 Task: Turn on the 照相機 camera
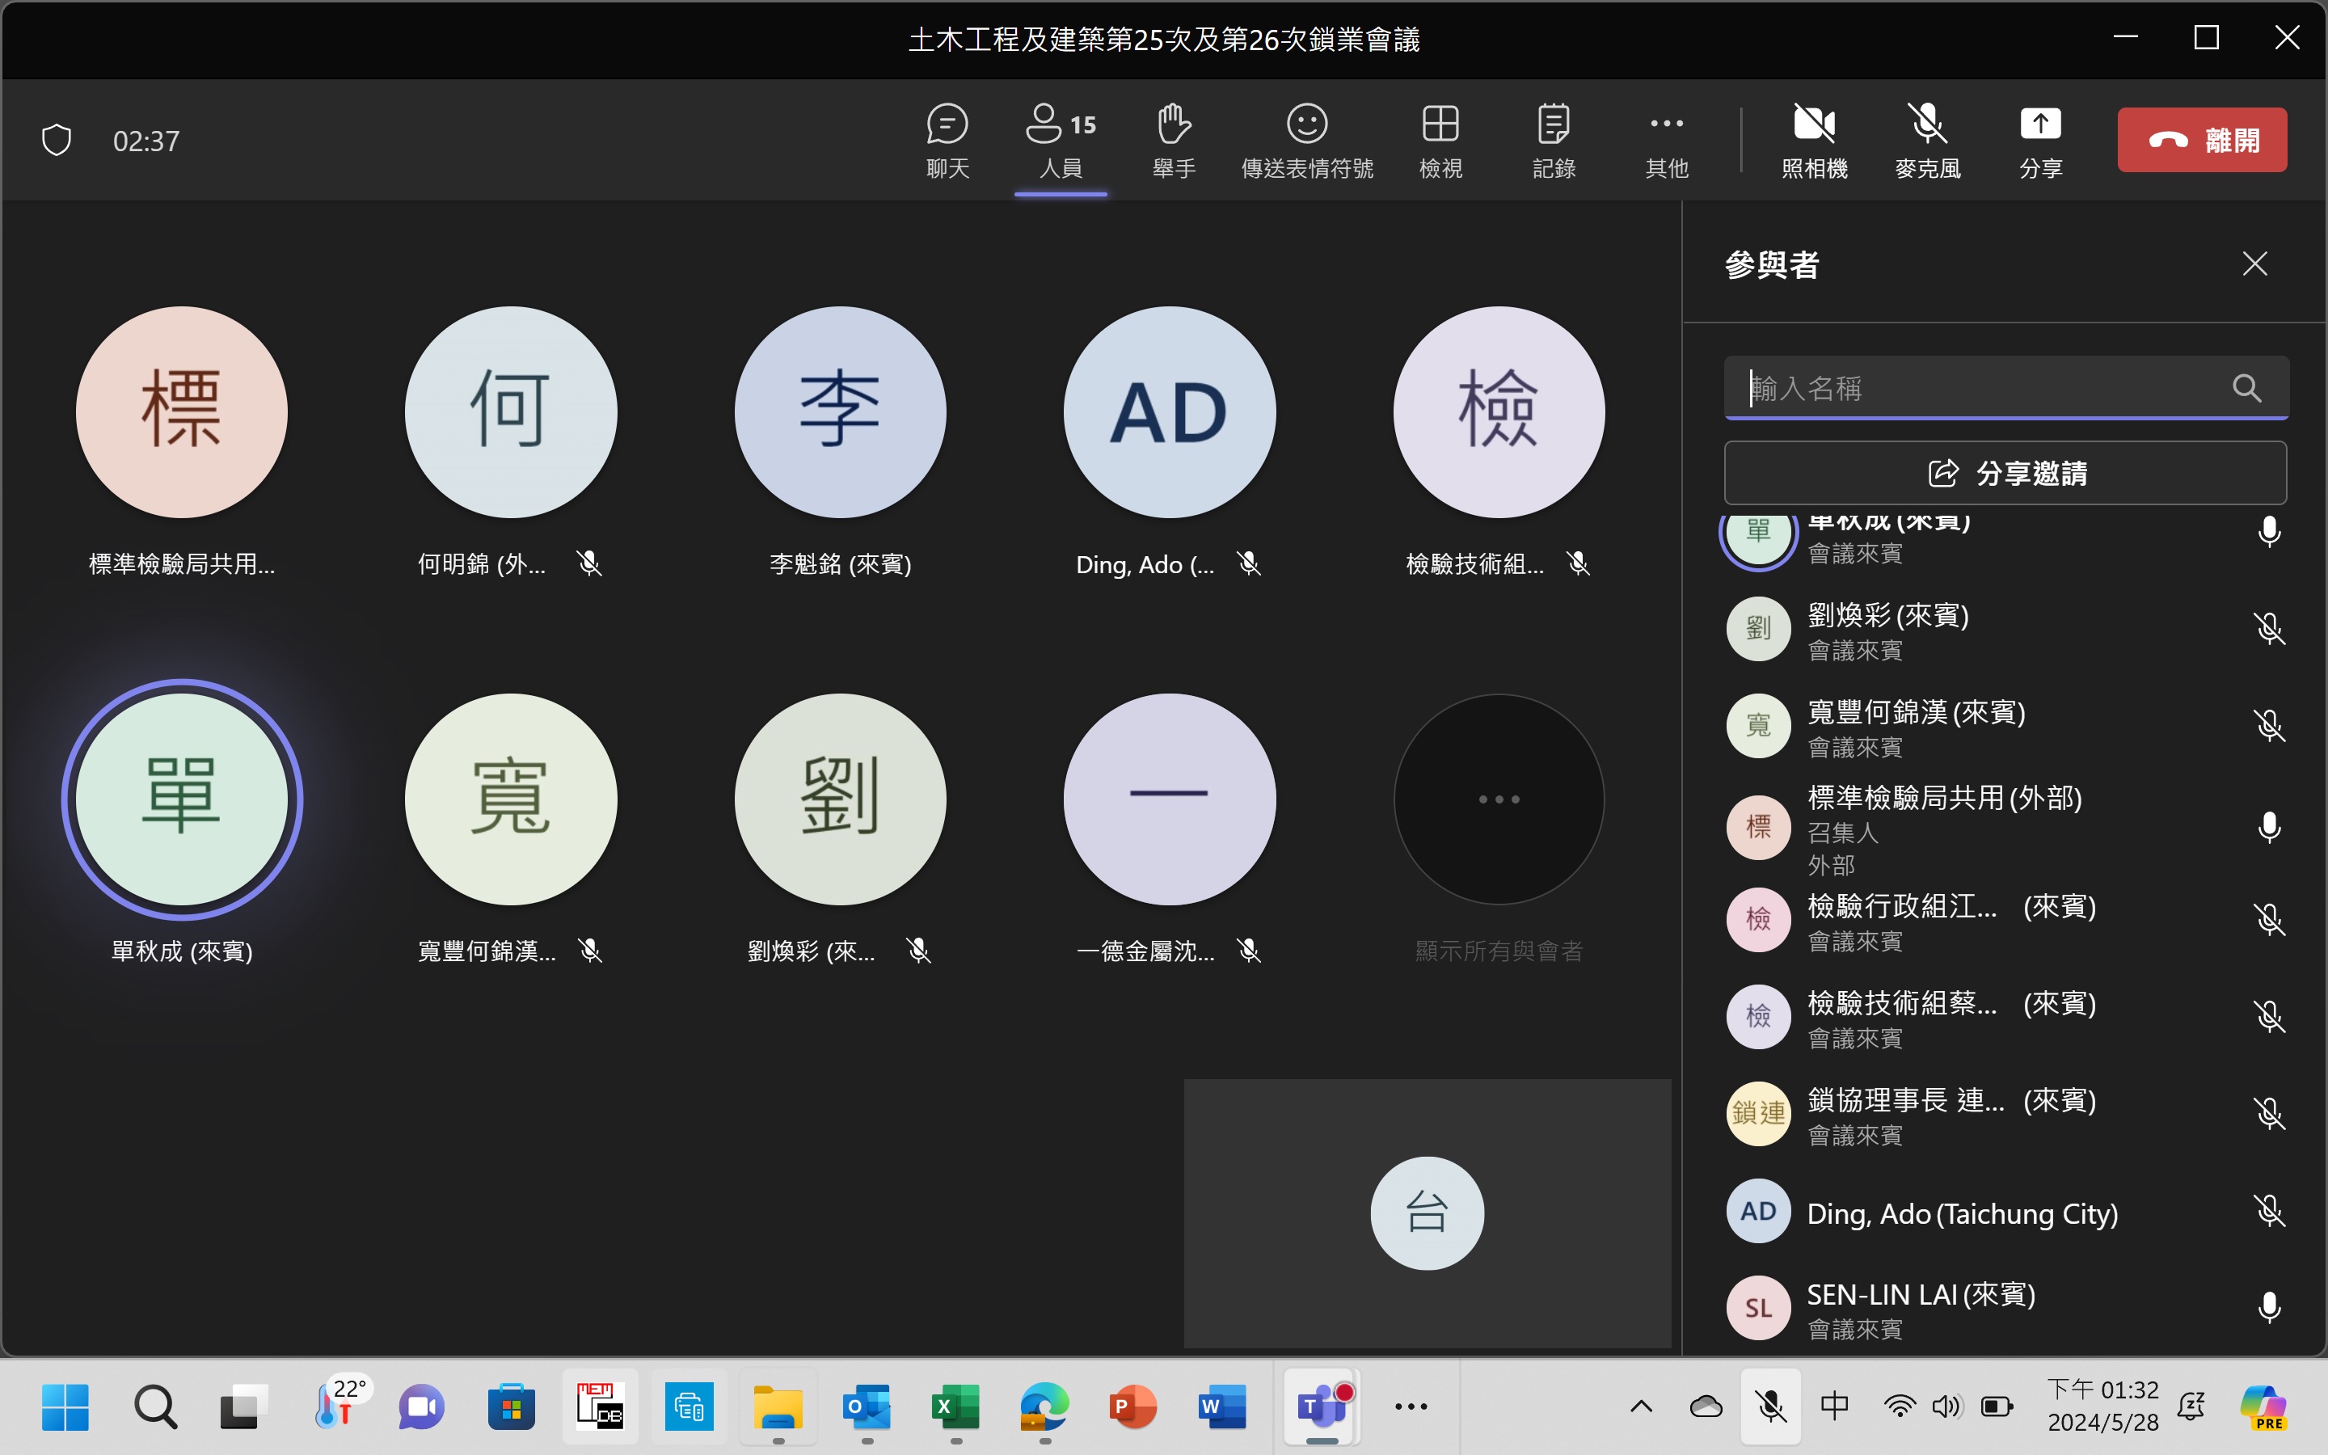1814,141
